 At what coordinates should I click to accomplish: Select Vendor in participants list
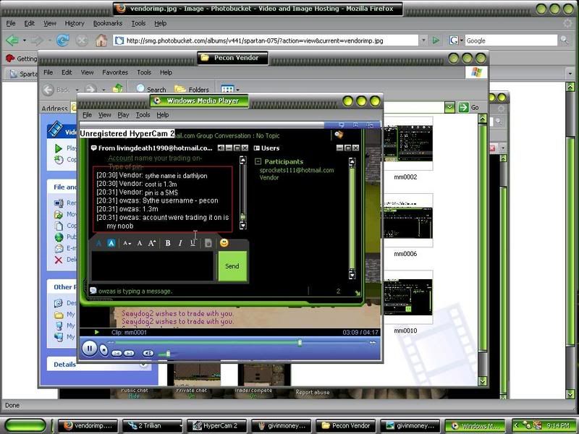tap(269, 177)
